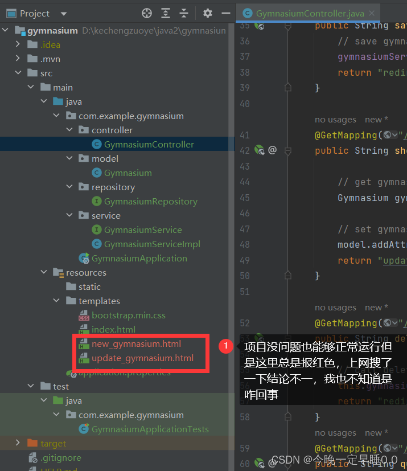This screenshot has height=471, width=407.
Task: Expand the target folder
Action: point(18,443)
